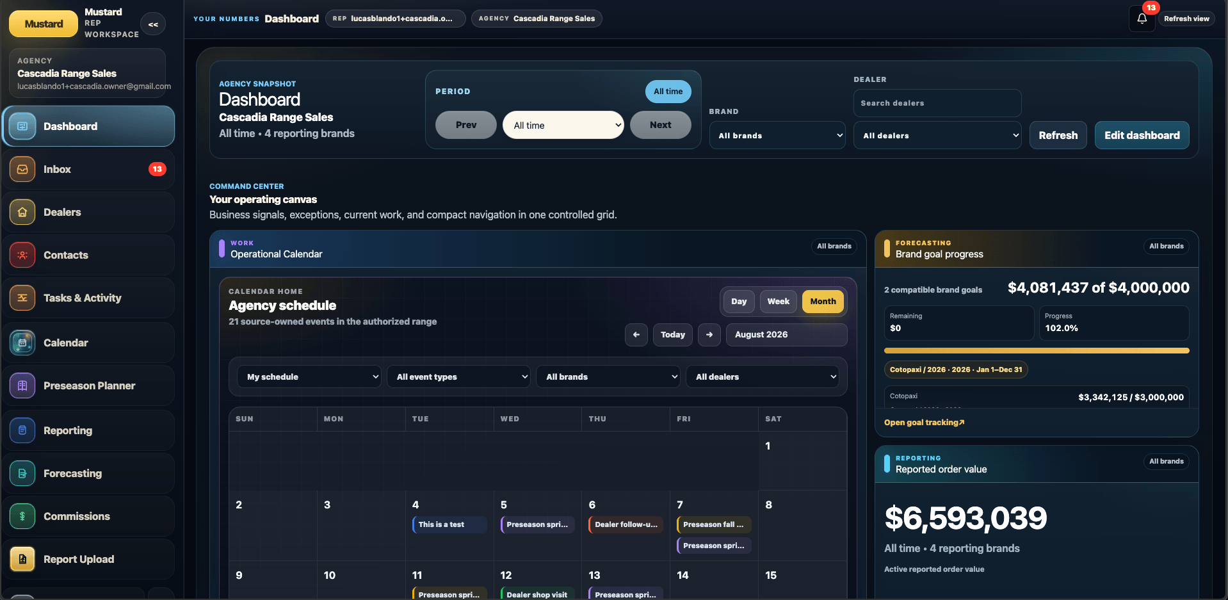This screenshot has width=1228, height=600.
Task: Open the 'Dealer shop visit' event on the 12th
Action: 537,594
